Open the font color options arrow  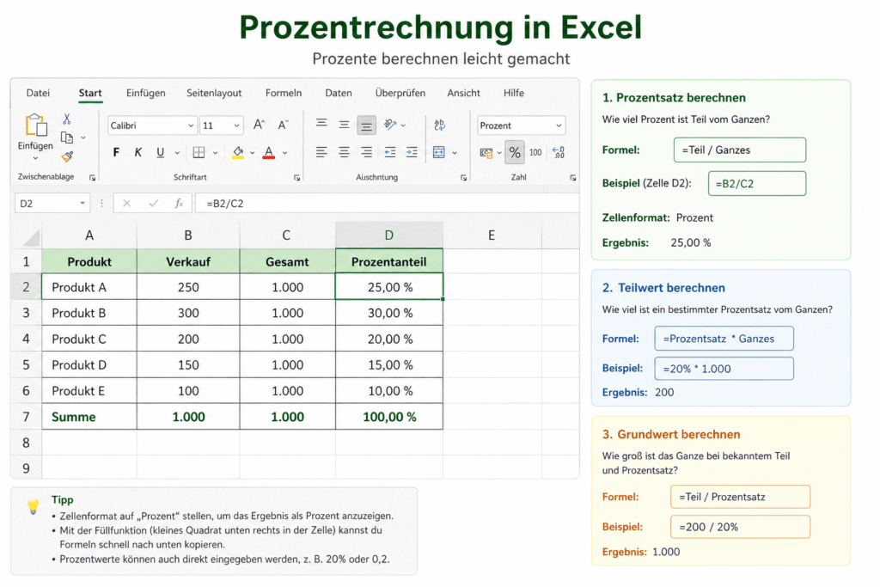tap(285, 153)
